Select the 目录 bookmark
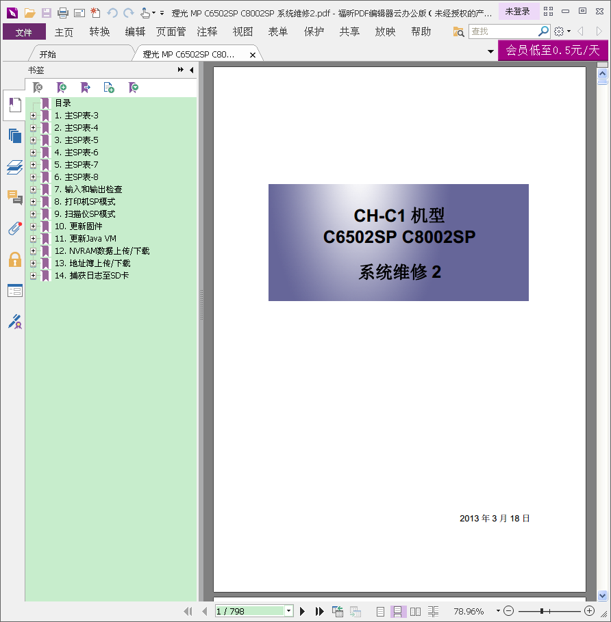The image size is (611, 622). pyautogui.click(x=63, y=103)
